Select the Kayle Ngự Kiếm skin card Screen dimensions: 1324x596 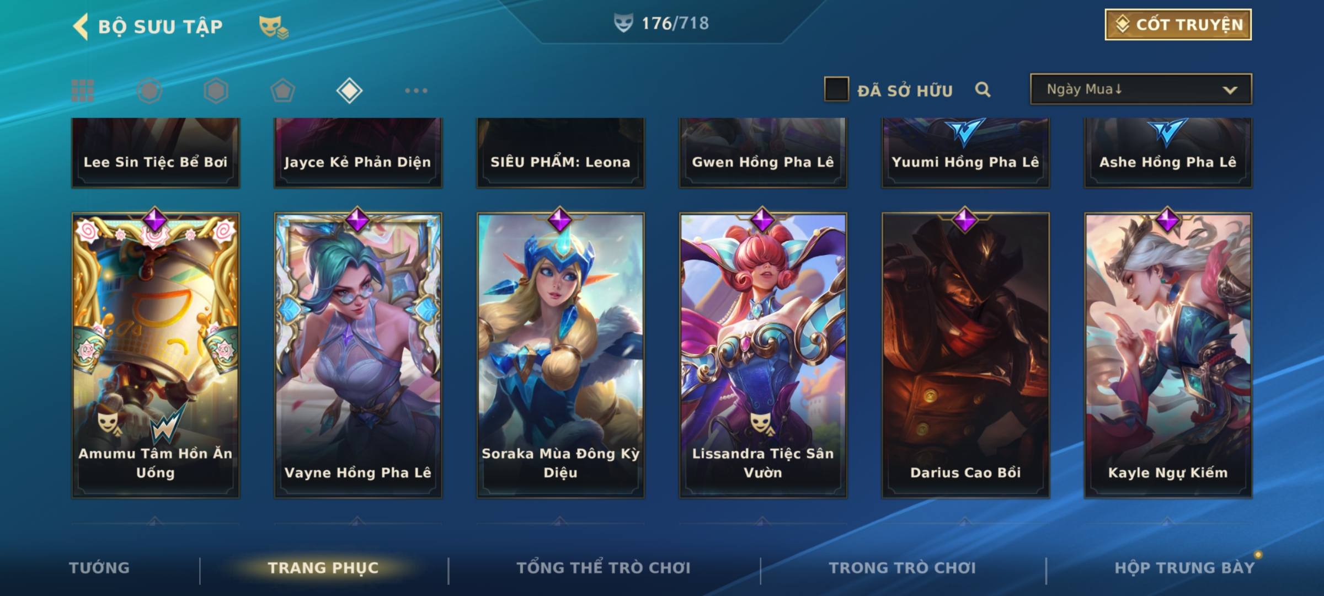1168,355
